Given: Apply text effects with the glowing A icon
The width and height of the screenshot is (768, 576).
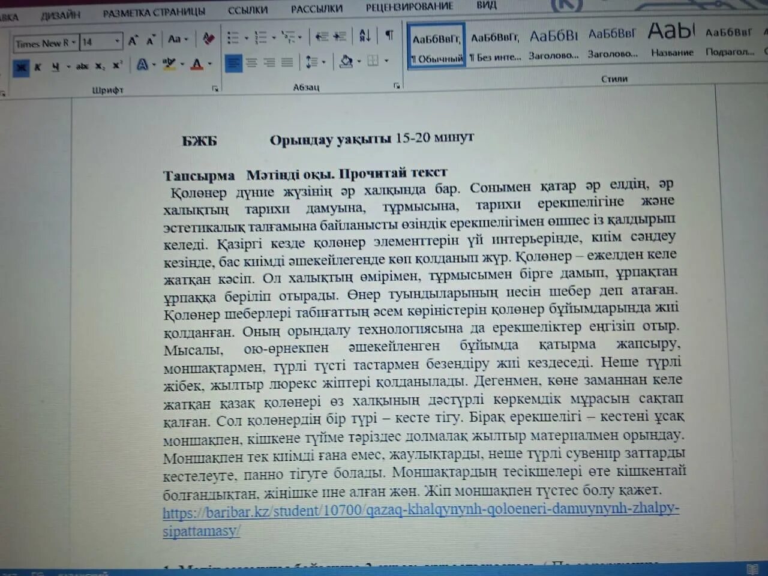Looking at the screenshot, I should (x=142, y=65).
